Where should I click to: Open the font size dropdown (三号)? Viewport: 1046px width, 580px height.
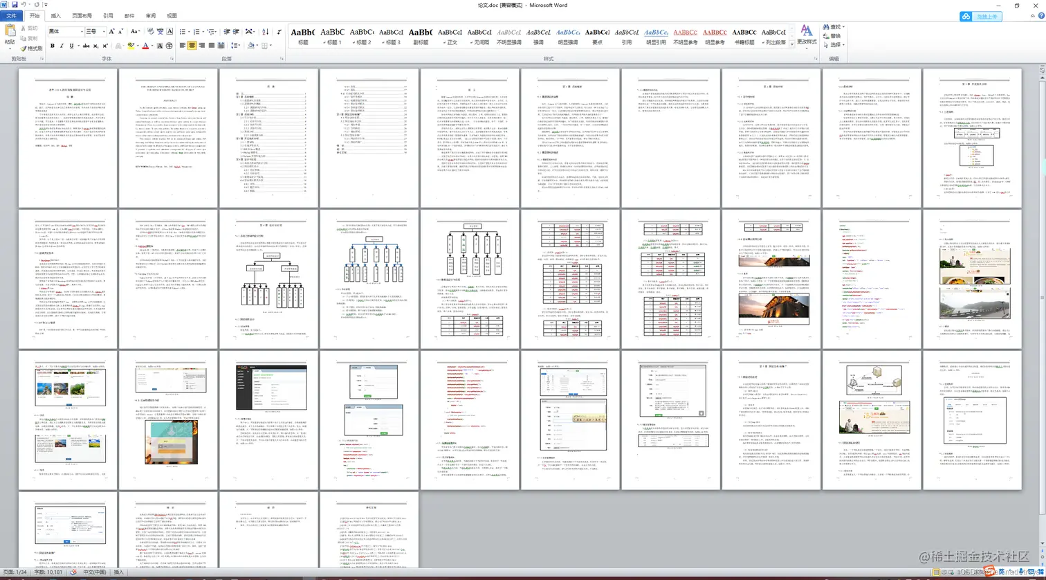[x=104, y=31]
